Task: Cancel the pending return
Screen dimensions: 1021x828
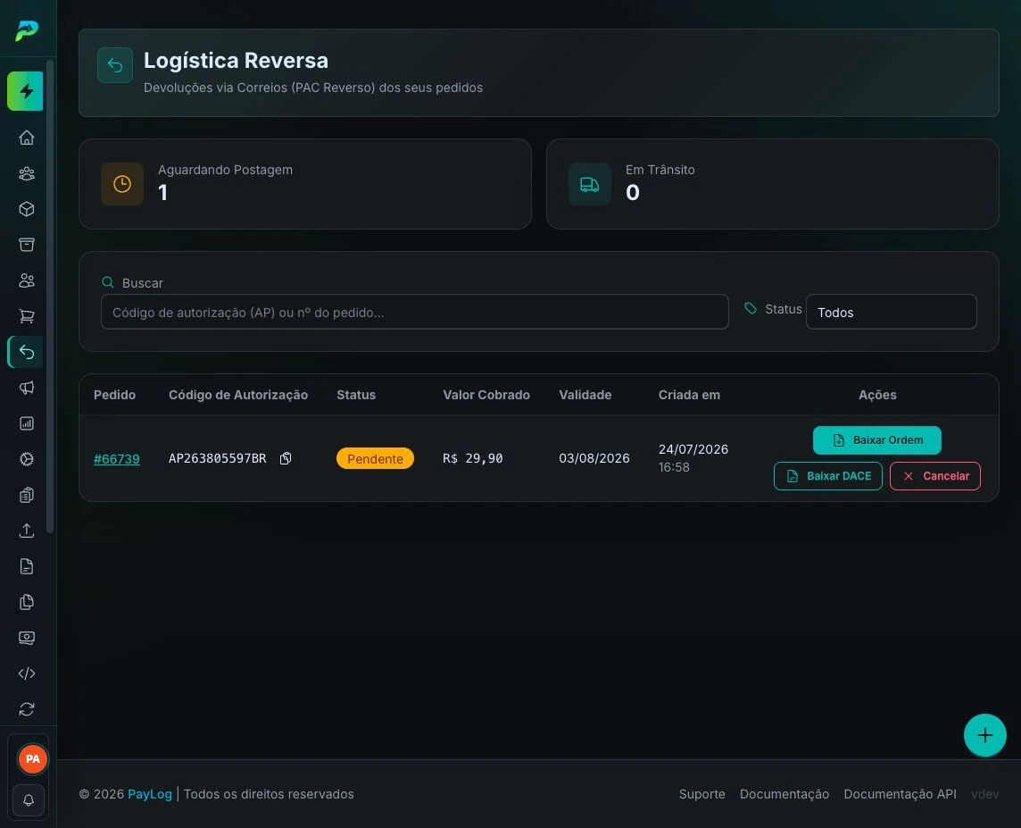Action: [x=935, y=476]
